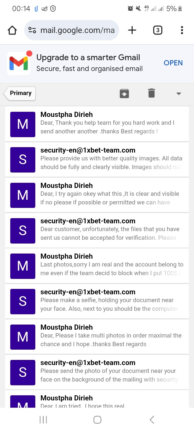Viewport: 194px width, 432px height.
Task: Open the tab switcher showing 3 tabs
Action: [x=158, y=30]
